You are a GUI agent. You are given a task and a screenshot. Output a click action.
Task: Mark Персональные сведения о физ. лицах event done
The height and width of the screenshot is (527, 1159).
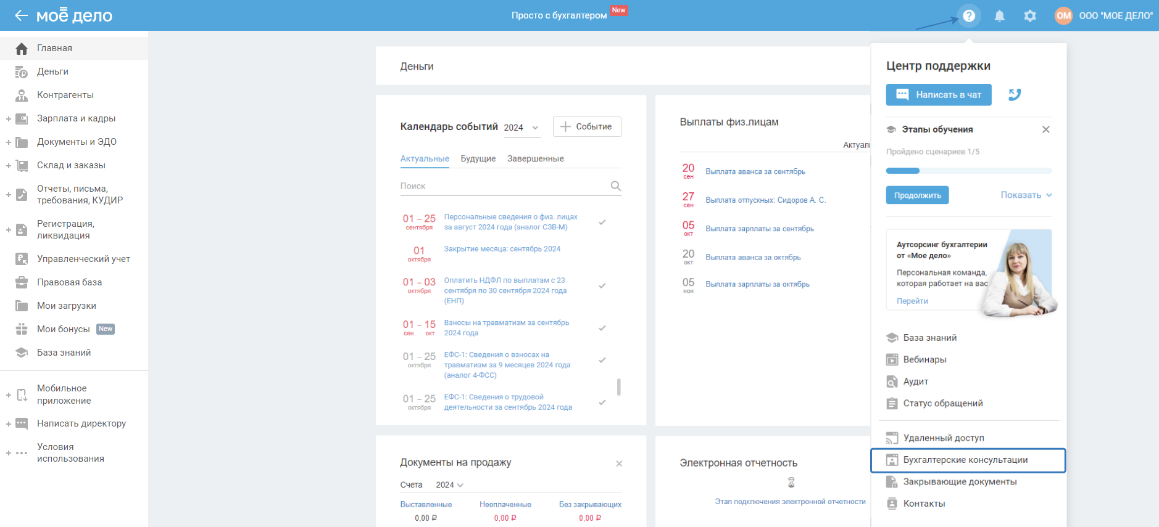tap(602, 222)
